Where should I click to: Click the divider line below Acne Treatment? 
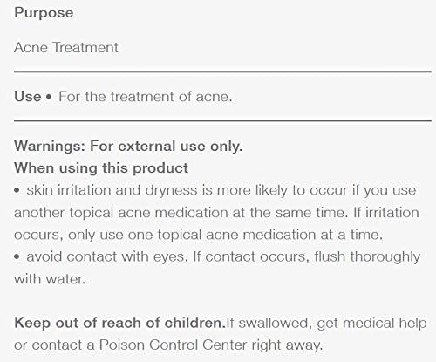click(x=222, y=72)
